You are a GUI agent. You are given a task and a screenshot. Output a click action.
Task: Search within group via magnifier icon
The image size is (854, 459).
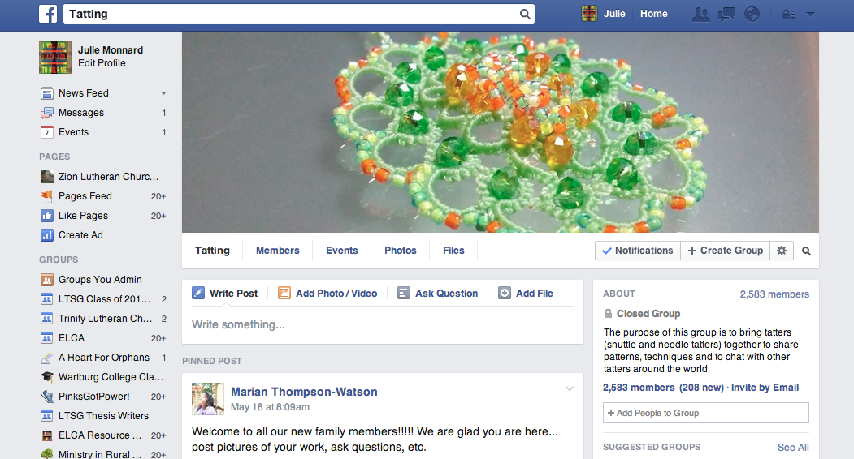click(x=807, y=251)
